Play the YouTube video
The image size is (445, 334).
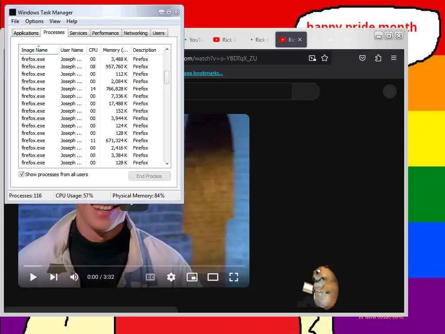33,277
